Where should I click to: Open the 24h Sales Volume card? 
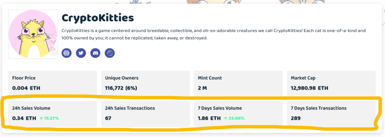point(53,114)
